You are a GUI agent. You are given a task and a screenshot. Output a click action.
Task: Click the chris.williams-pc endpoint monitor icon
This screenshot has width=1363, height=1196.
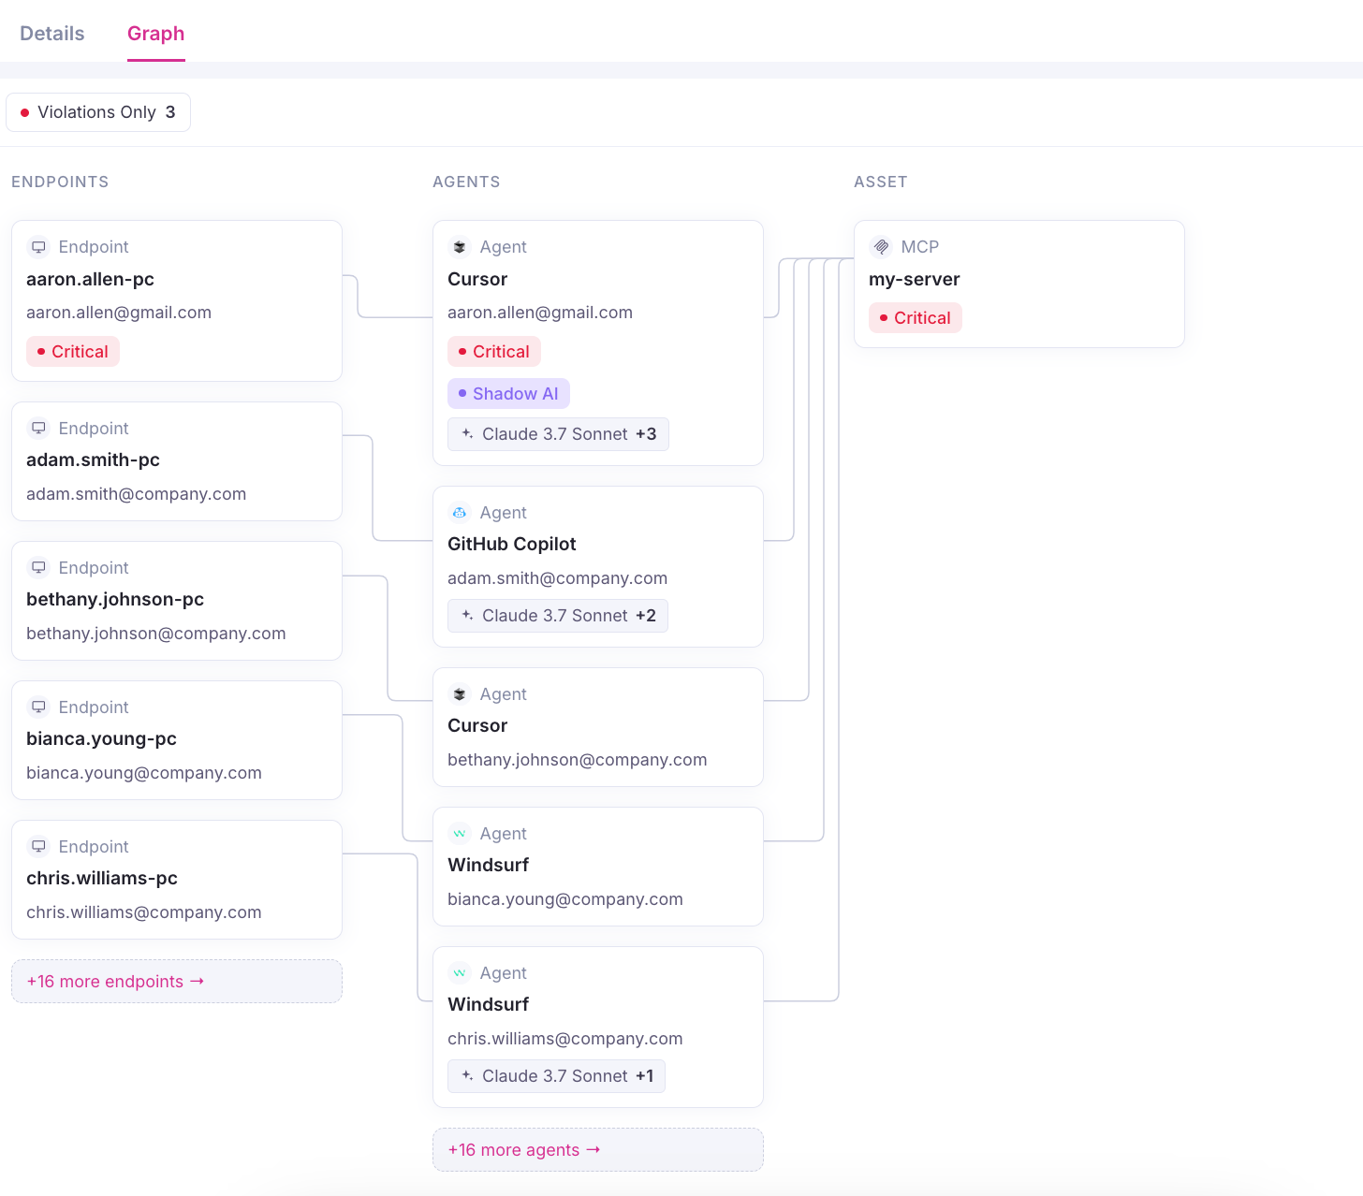tap(38, 847)
